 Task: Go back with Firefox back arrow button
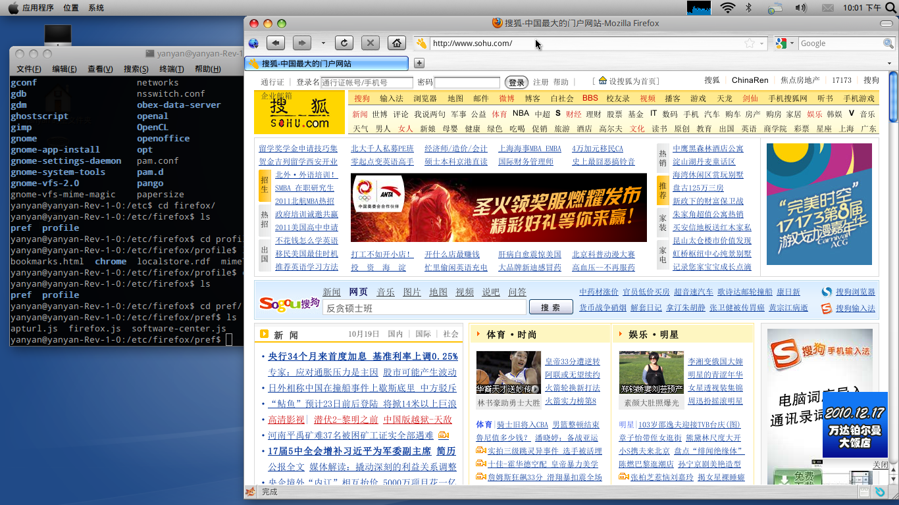275,43
